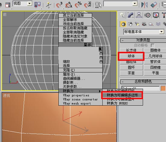Image resolution: width=166 pixels, height=142 pixels.
Task: Choose 克隆(C) menu entry
Action: pyautogui.click(x=81, y=70)
